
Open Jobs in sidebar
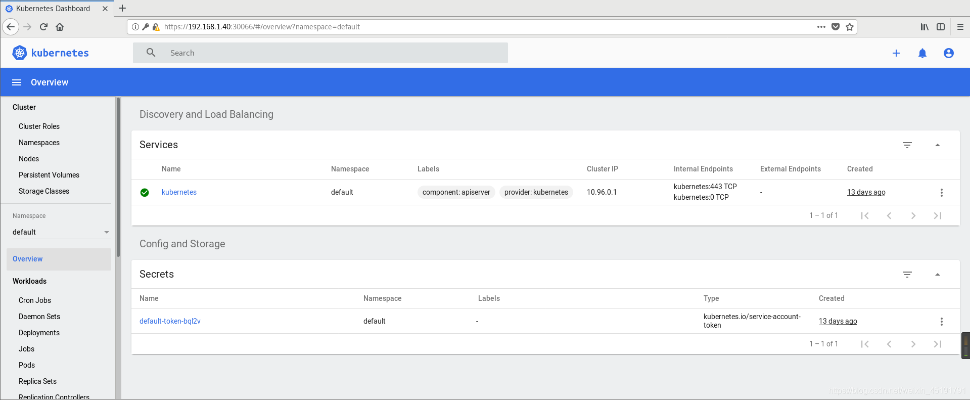point(26,349)
